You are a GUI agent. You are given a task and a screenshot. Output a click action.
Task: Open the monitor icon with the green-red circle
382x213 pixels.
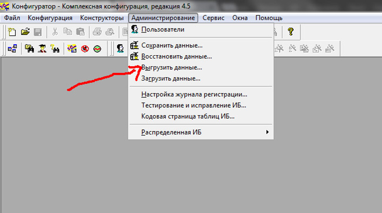[97, 49]
